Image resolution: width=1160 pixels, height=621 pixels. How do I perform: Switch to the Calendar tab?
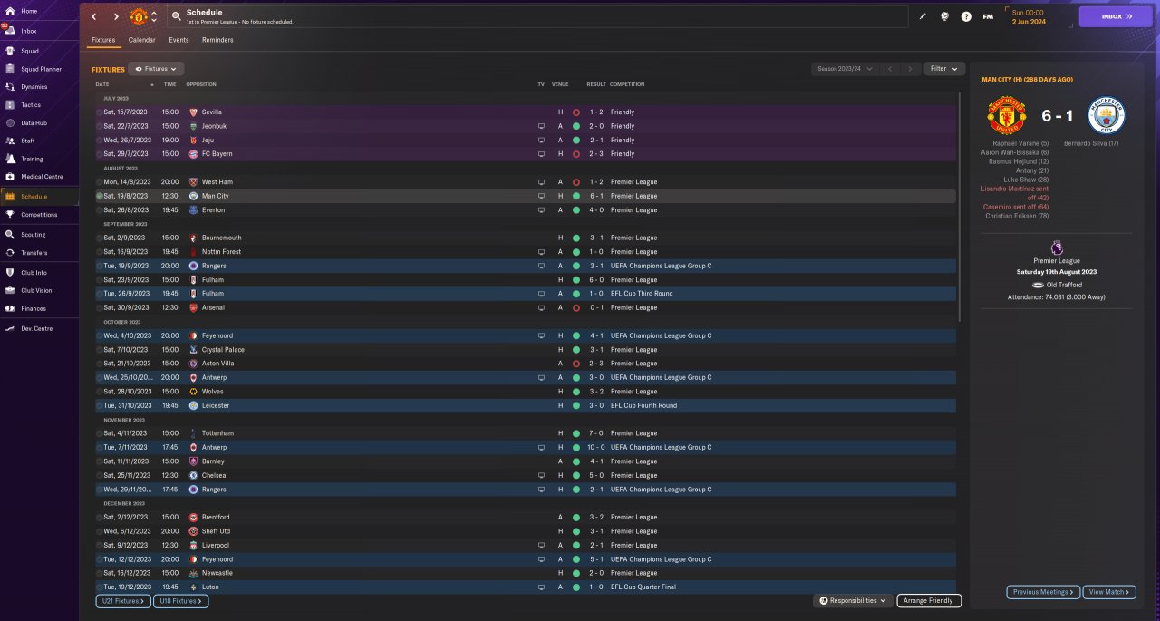141,40
